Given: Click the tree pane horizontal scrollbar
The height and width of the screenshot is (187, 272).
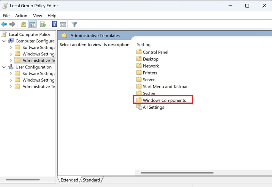Looking at the screenshot, I should (23, 180).
